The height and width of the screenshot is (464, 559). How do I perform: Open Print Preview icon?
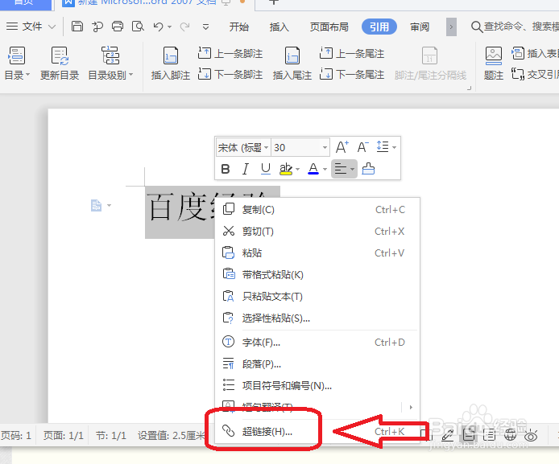pos(138,27)
